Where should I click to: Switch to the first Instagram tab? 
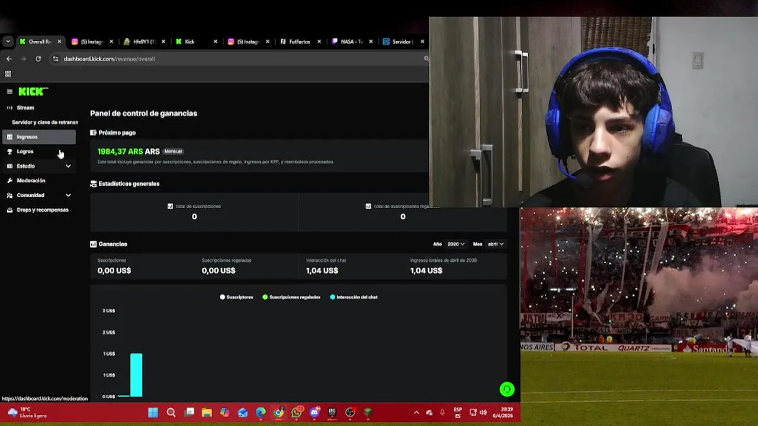pos(92,41)
